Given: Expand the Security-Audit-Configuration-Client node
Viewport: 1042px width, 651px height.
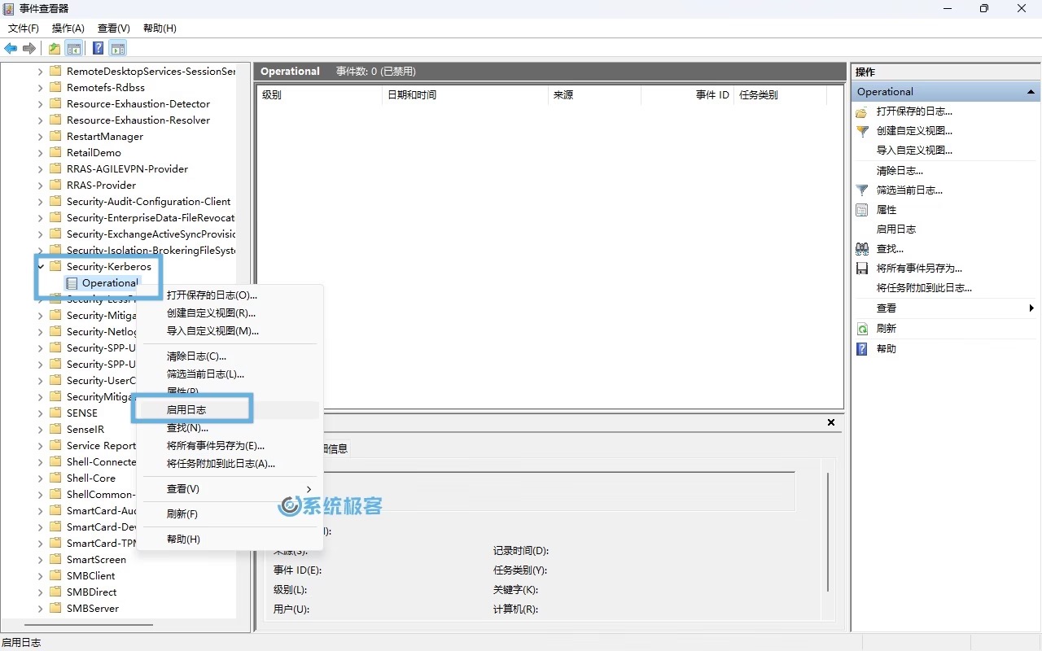Looking at the screenshot, I should 40,202.
